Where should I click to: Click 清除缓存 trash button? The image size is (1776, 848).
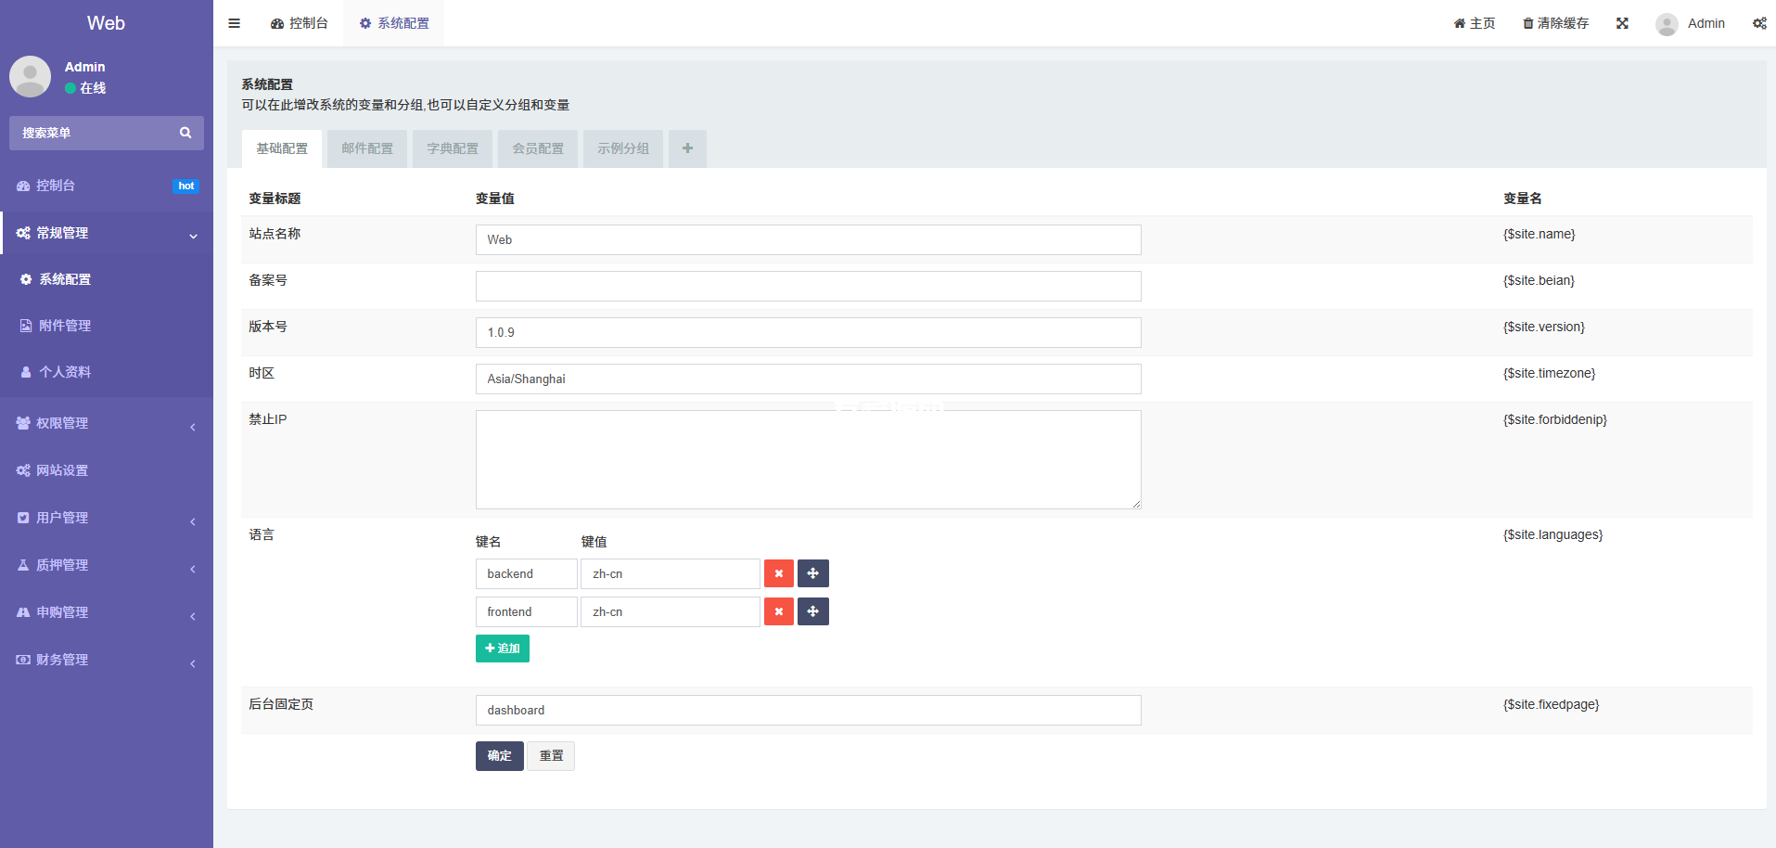[1555, 23]
